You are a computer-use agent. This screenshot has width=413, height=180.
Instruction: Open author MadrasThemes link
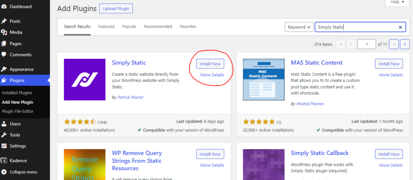point(310,104)
